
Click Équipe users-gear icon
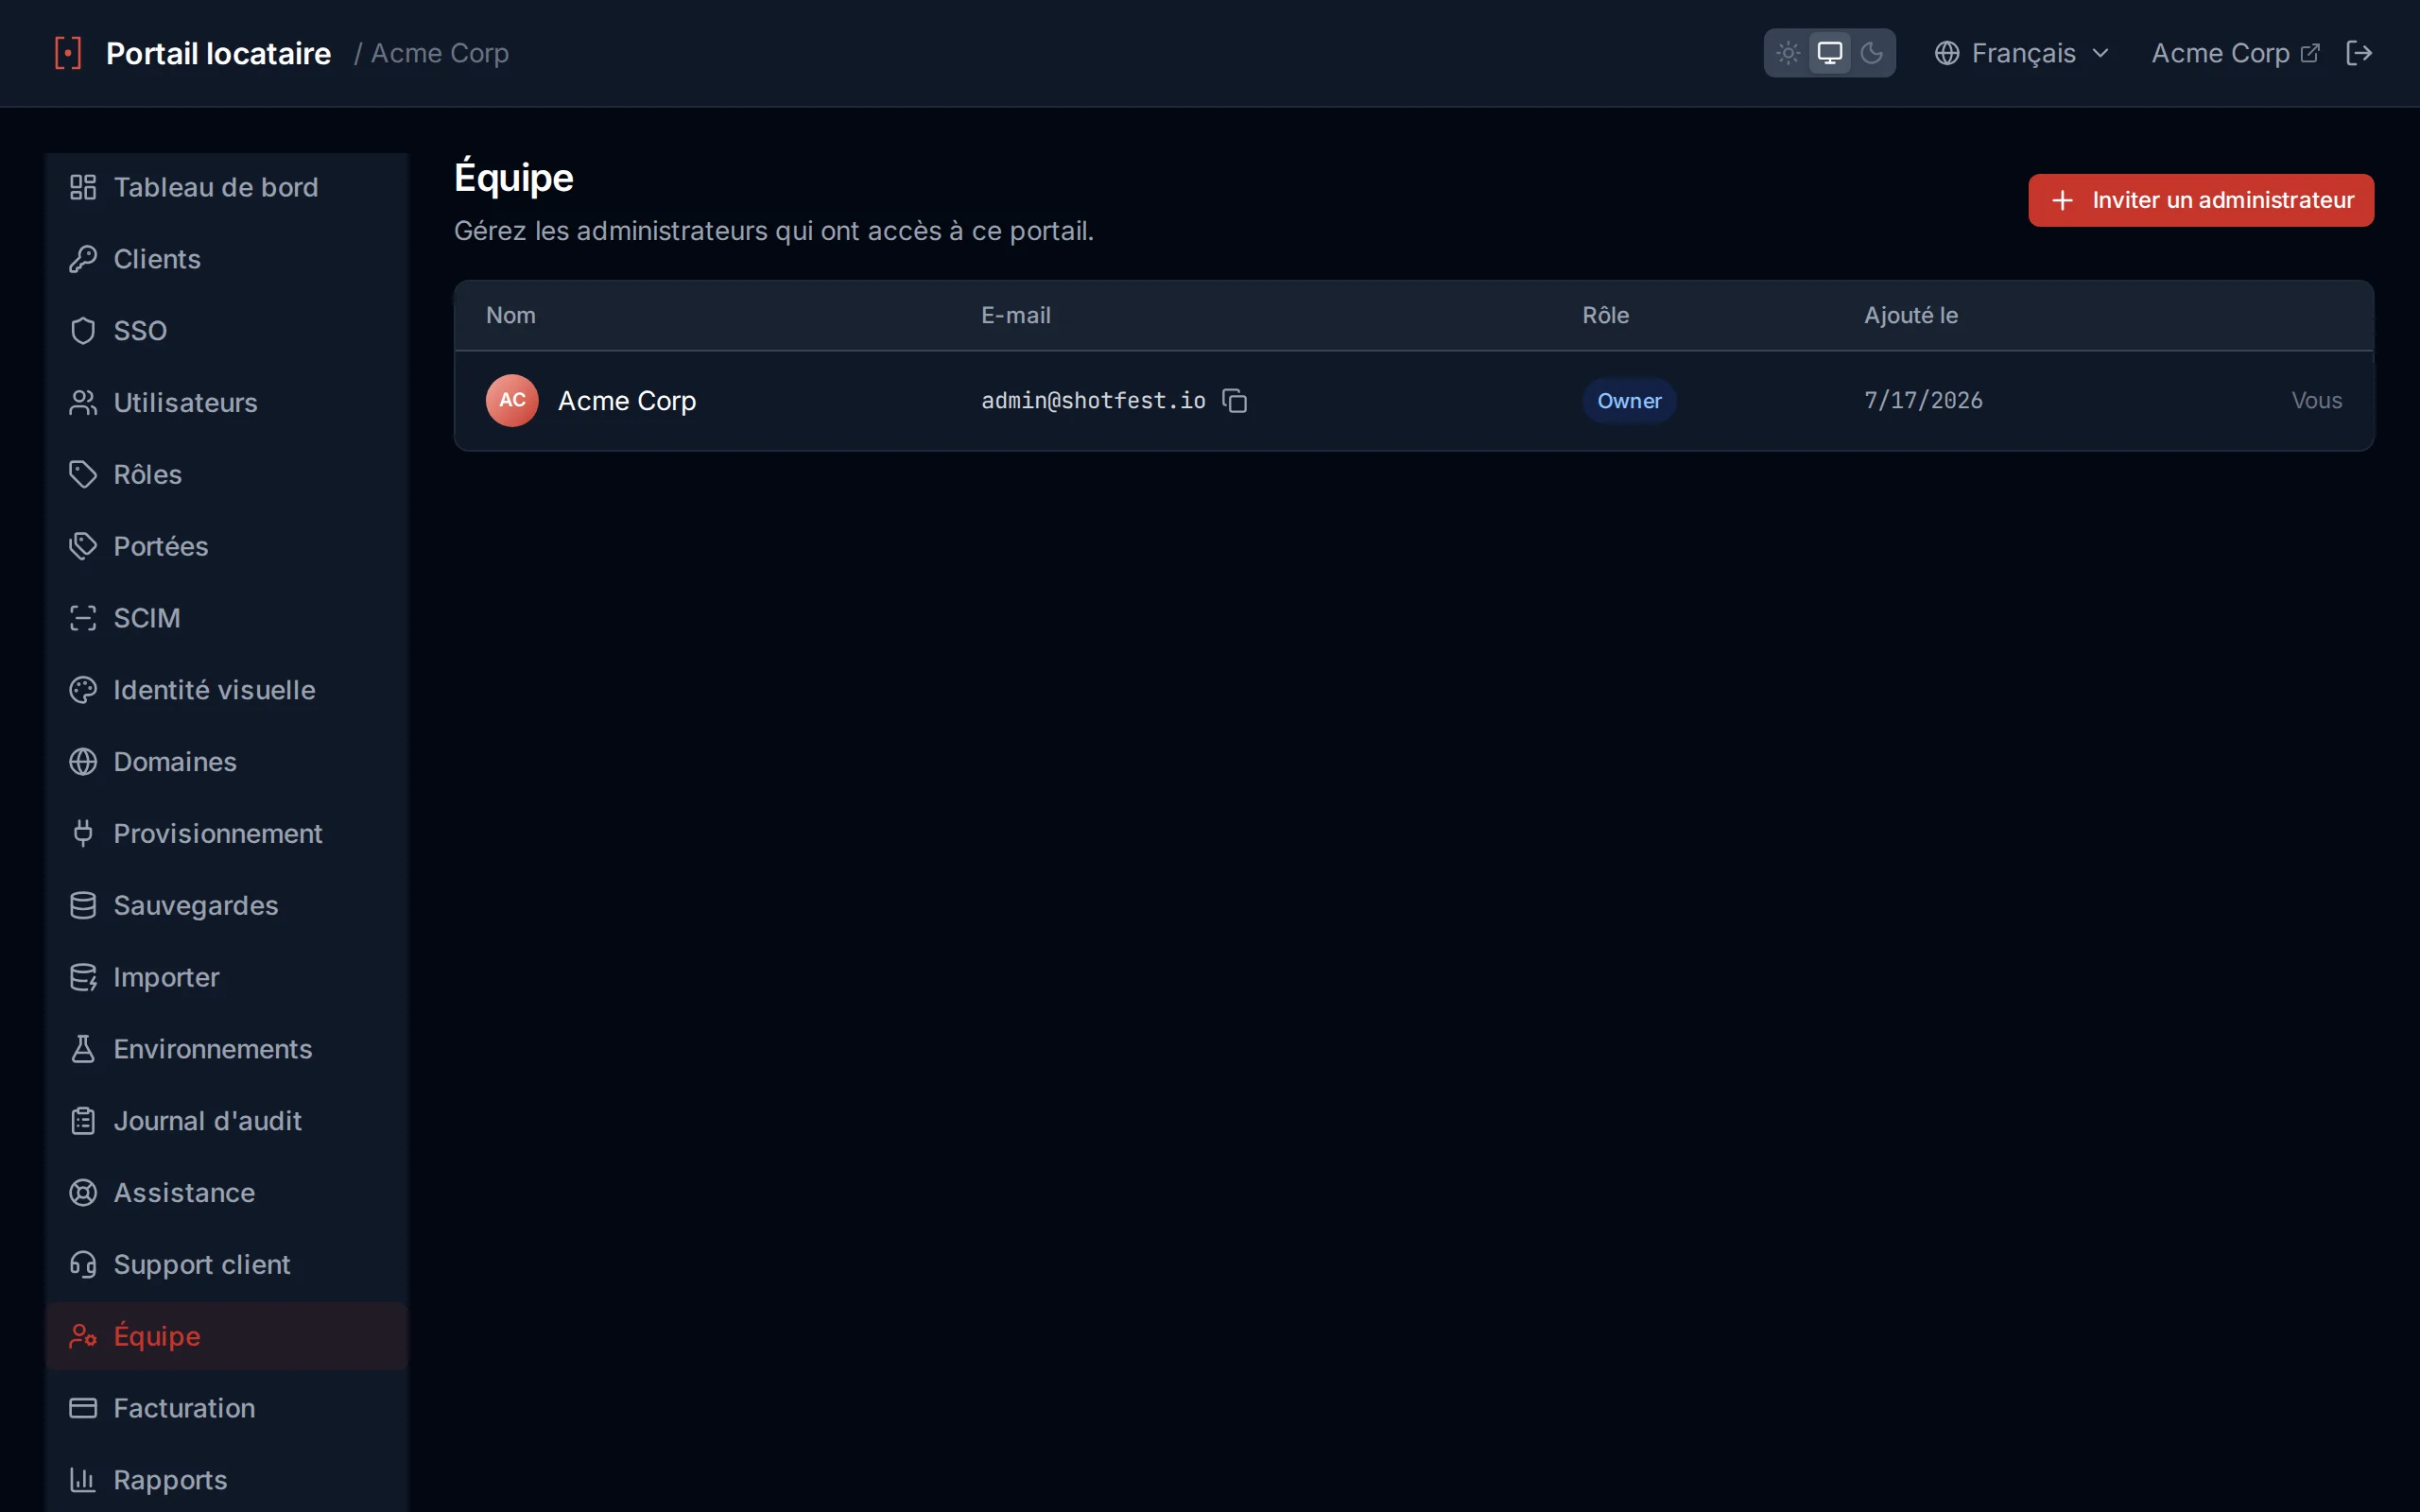pyautogui.click(x=83, y=1336)
